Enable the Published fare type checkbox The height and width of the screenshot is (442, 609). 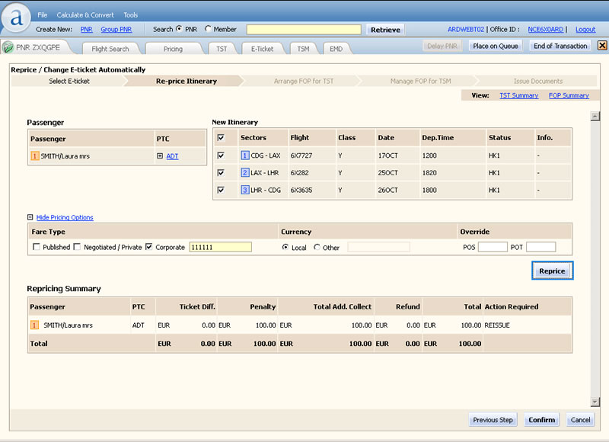(37, 248)
